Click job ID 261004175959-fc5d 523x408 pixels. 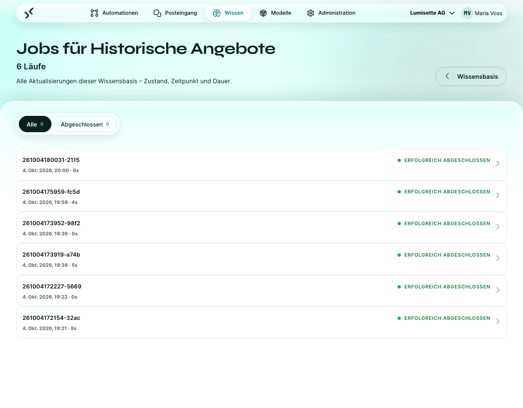click(51, 192)
